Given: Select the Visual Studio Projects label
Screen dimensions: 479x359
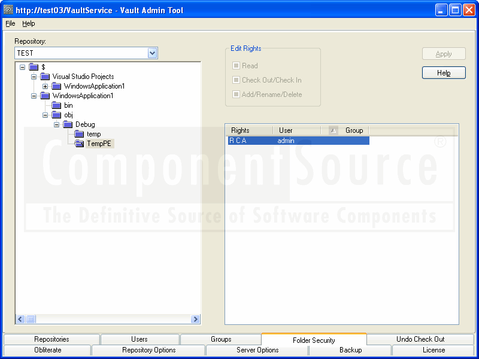Looking at the screenshot, I should click(83, 77).
